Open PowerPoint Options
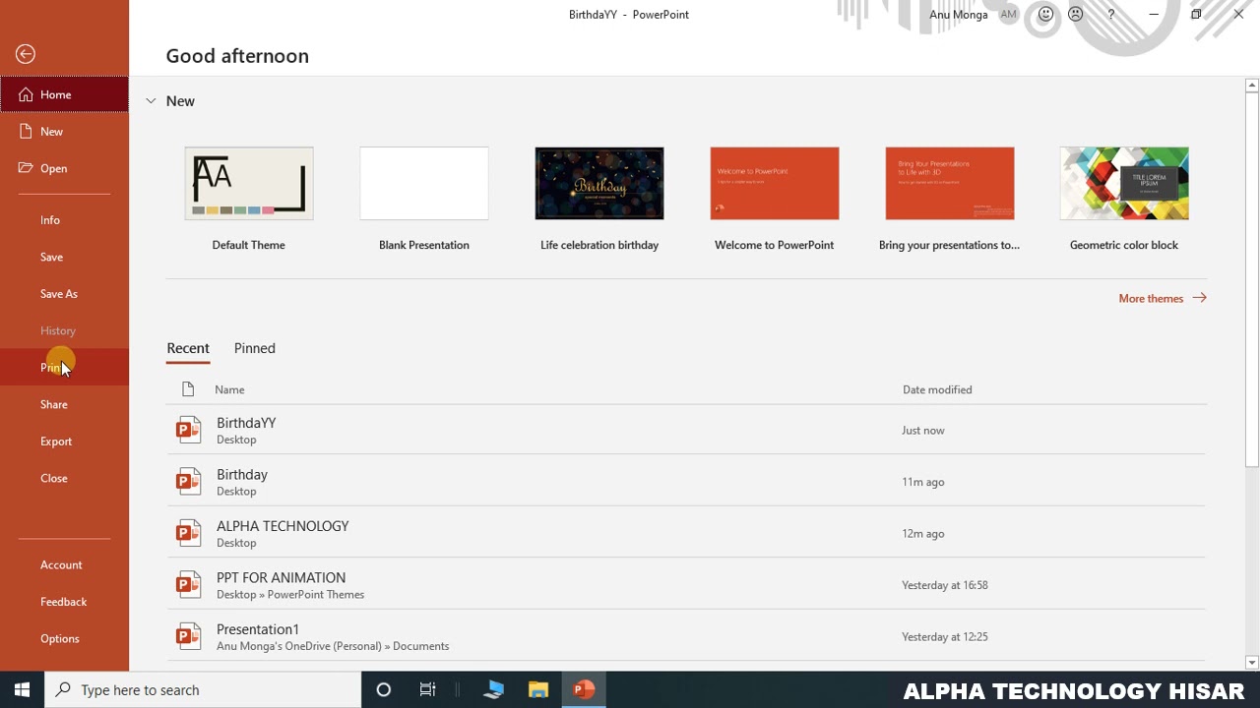 coord(64,638)
